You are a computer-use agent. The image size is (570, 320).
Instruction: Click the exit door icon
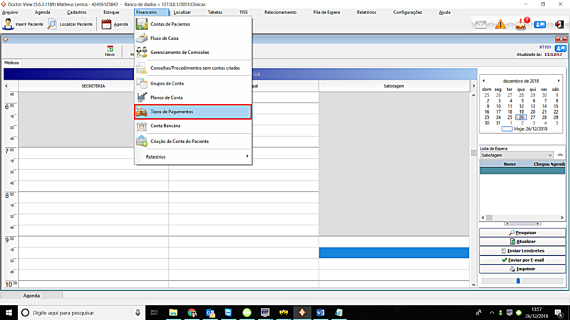coord(559,25)
